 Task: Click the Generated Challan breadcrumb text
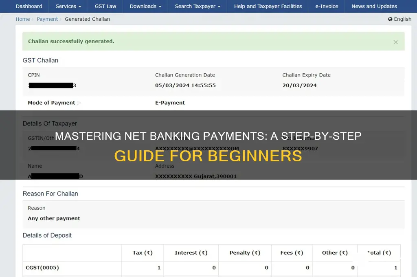click(87, 19)
